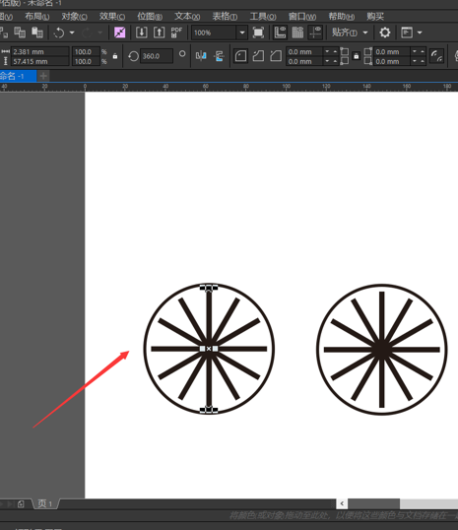This screenshot has height=530, width=458.
Task: Open the 文本 menu
Action: pos(187,16)
